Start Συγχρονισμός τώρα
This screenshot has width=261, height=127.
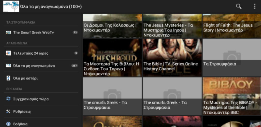coord(41,99)
